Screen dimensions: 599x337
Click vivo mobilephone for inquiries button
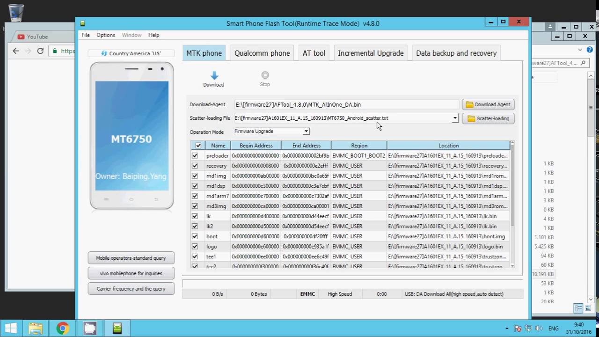pos(131,273)
